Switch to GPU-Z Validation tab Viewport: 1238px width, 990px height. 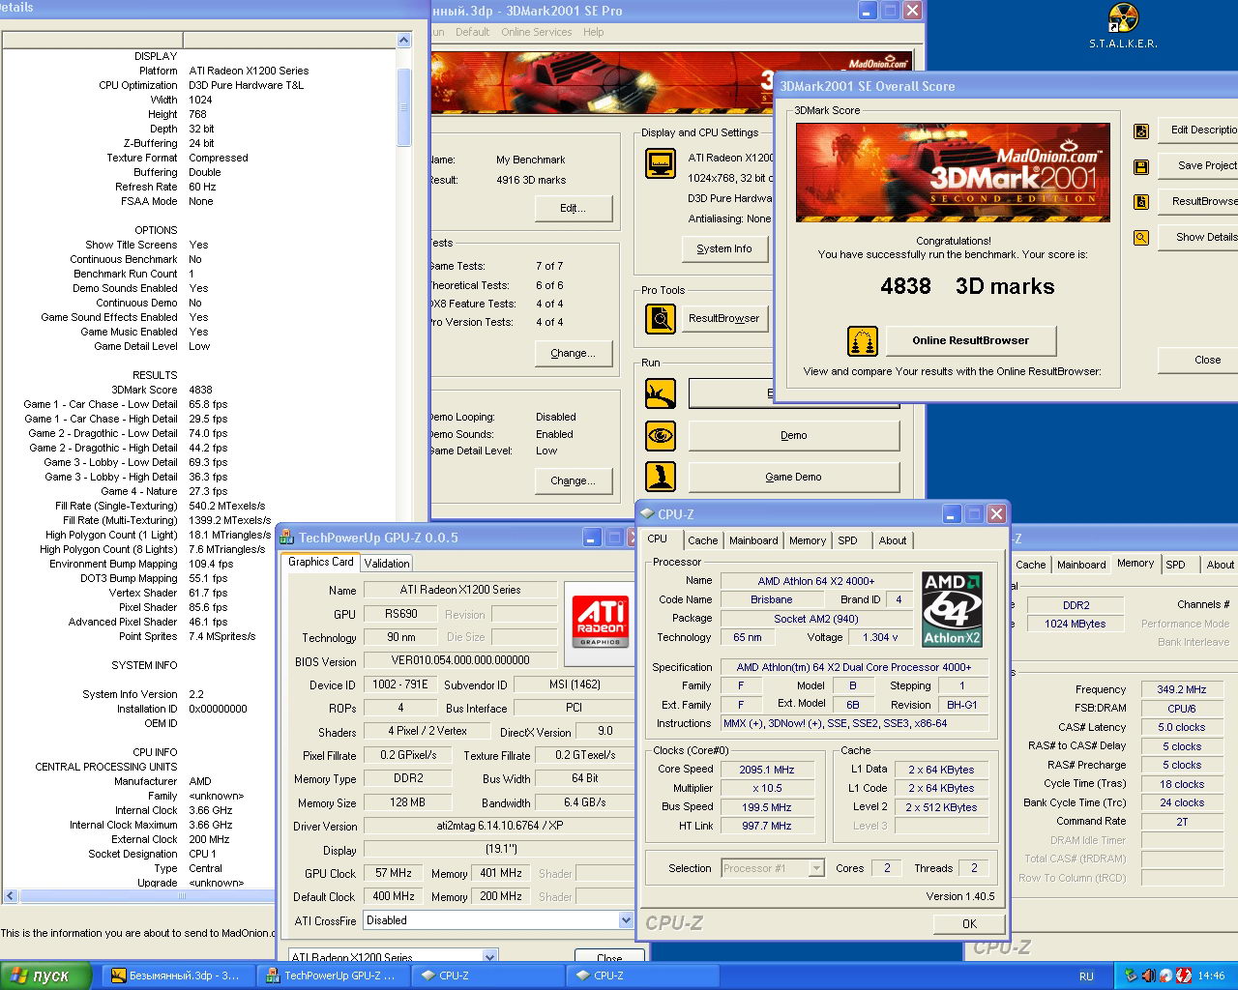point(387,563)
